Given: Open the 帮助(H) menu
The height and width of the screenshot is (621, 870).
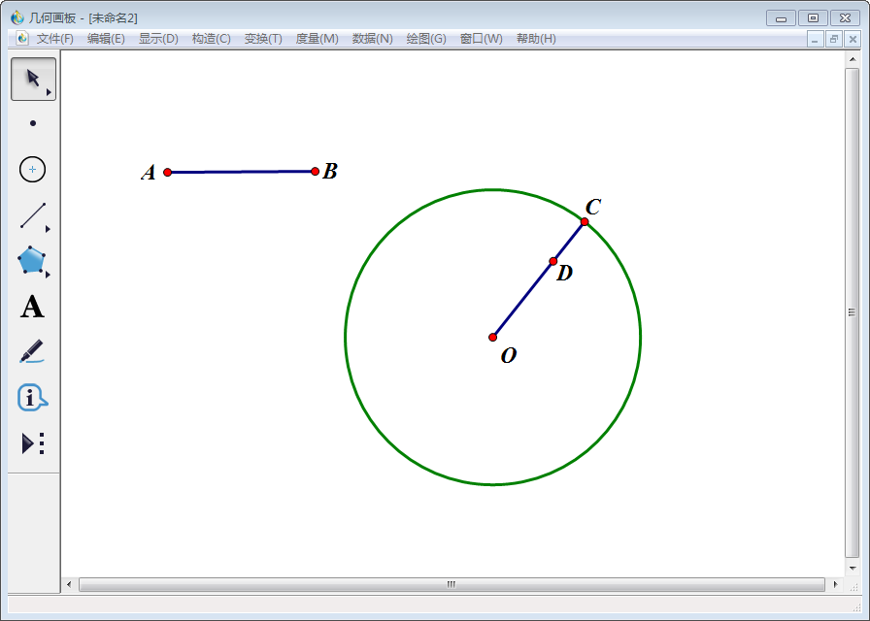Looking at the screenshot, I should coord(536,39).
